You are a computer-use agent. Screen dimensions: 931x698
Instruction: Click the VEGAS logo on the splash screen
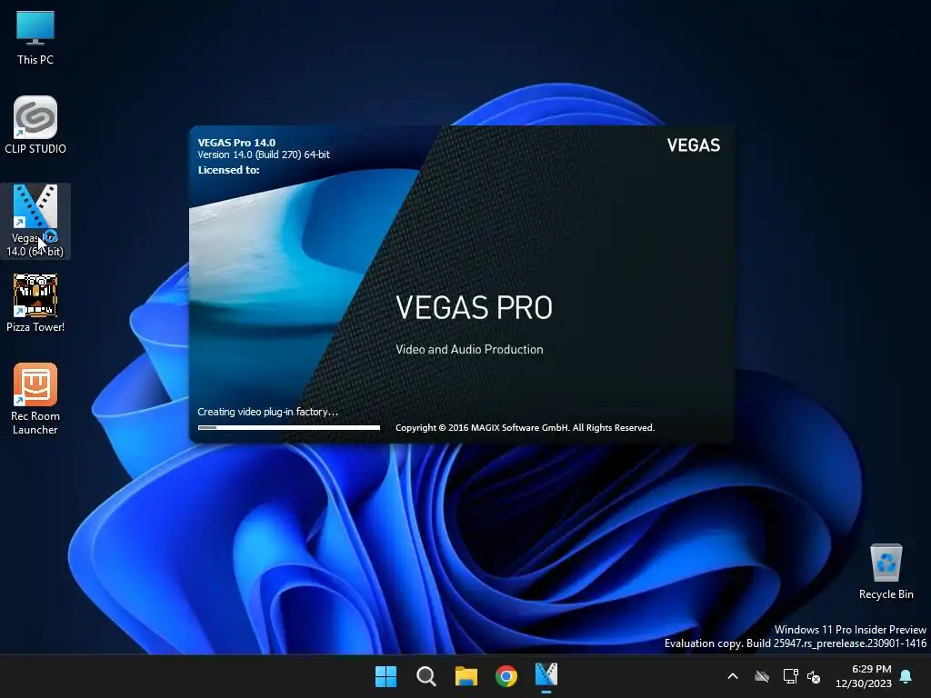(693, 145)
